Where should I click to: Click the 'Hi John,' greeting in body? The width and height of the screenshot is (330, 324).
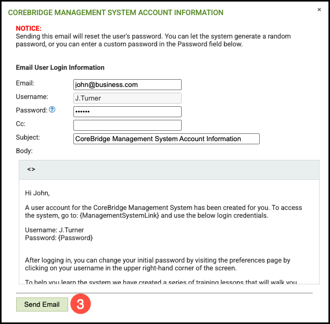point(37,193)
